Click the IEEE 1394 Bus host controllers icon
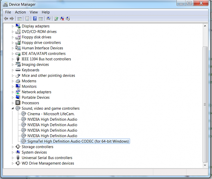 [x=18, y=59]
